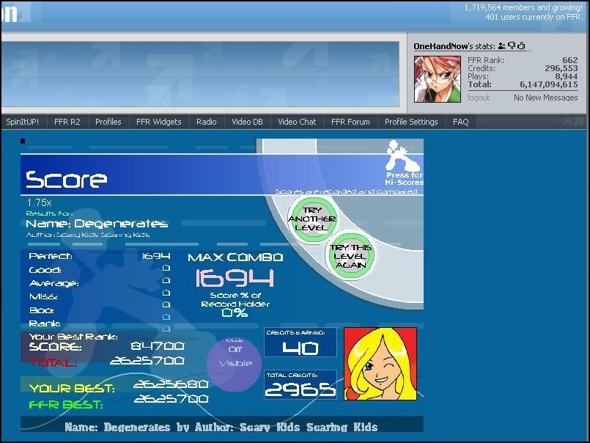The width and height of the screenshot is (590, 443).
Task: Open Video Chat from navigation
Action: [x=297, y=122]
